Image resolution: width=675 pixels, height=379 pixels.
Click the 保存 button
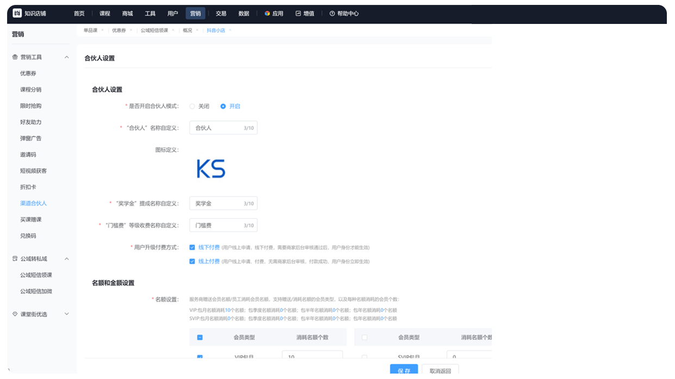404,371
